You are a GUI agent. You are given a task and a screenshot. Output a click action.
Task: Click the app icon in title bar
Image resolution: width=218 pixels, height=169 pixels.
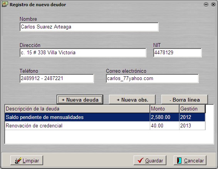click(5, 4)
